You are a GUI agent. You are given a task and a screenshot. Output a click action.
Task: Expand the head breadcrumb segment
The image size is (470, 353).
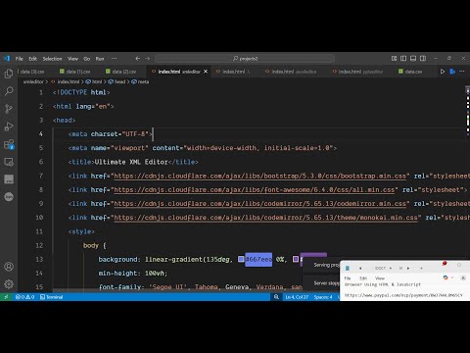117,81
